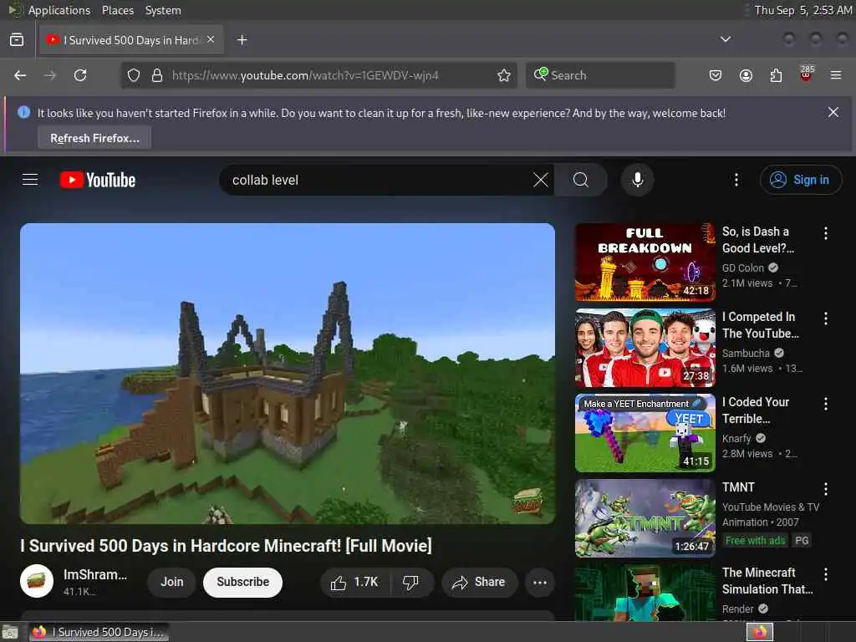Click Refresh Firefox button
856x642 pixels.
click(94, 138)
